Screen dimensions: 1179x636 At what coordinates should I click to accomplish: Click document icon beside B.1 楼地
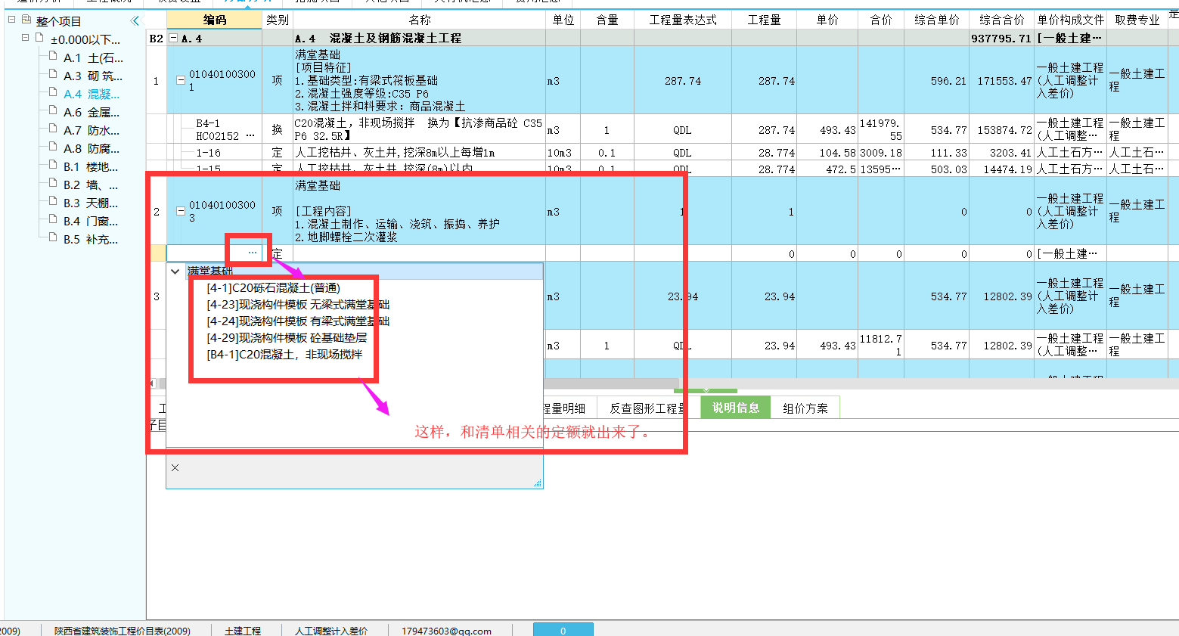click(53, 166)
